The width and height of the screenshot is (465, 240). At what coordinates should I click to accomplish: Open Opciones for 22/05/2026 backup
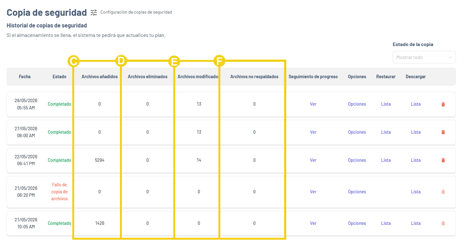click(357, 160)
